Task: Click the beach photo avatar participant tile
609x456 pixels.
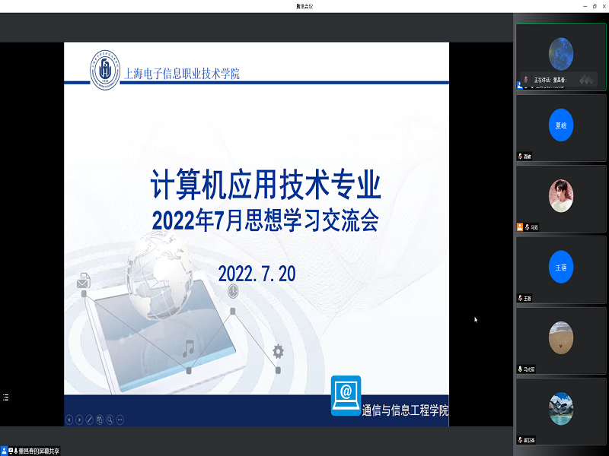Action: [x=561, y=339]
